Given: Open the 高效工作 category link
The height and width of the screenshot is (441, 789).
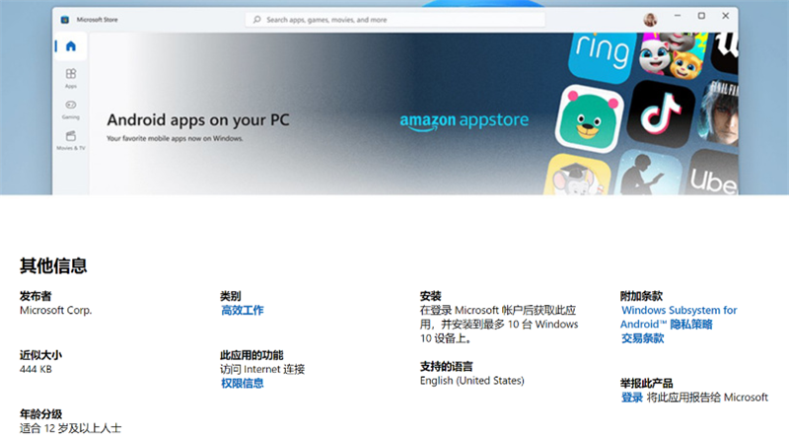Looking at the screenshot, I should (243, 310).
